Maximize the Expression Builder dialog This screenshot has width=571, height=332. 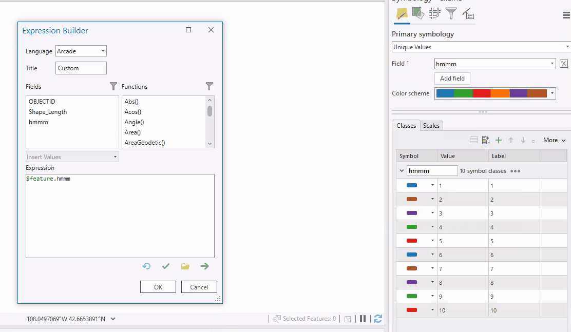(188, 30)
